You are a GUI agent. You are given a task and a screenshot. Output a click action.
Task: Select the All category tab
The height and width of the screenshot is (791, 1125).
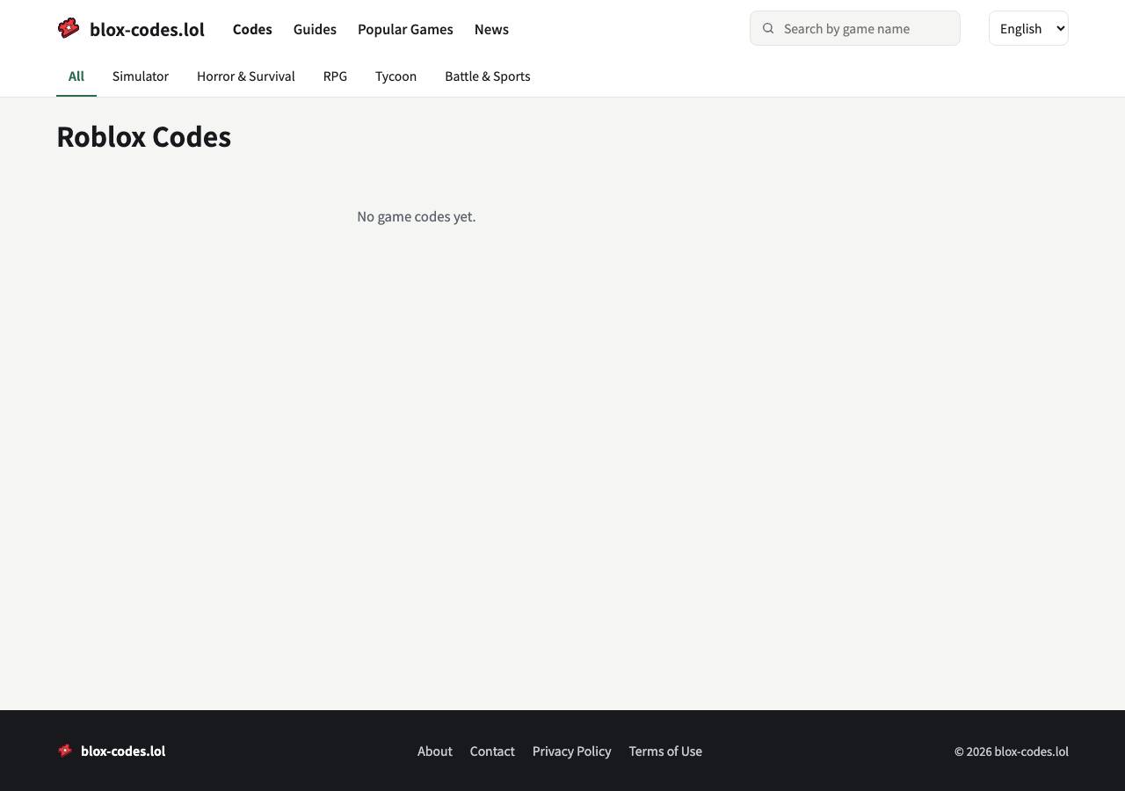(x=76, y=76)
